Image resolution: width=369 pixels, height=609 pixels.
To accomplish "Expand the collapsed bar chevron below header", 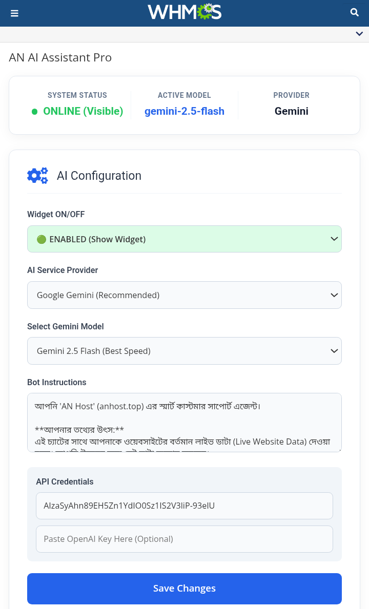I will [359, 34].
